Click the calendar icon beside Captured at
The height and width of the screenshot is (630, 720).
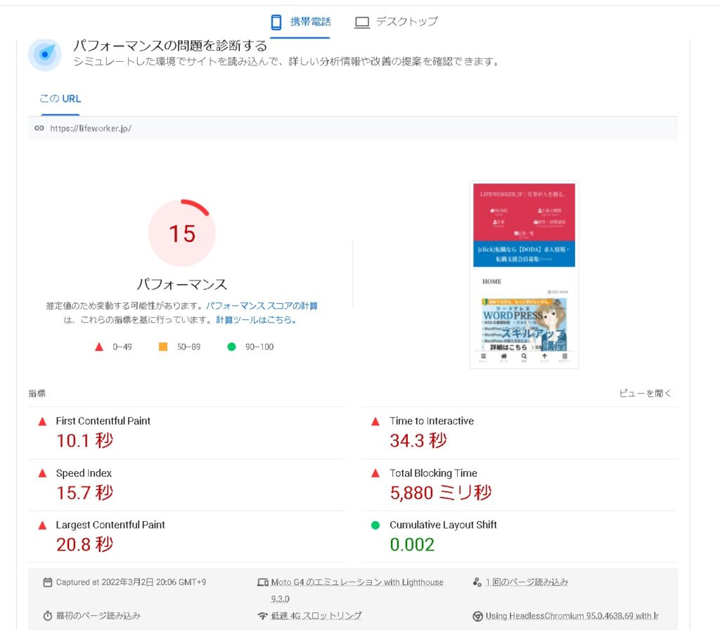tap(47, 582)
